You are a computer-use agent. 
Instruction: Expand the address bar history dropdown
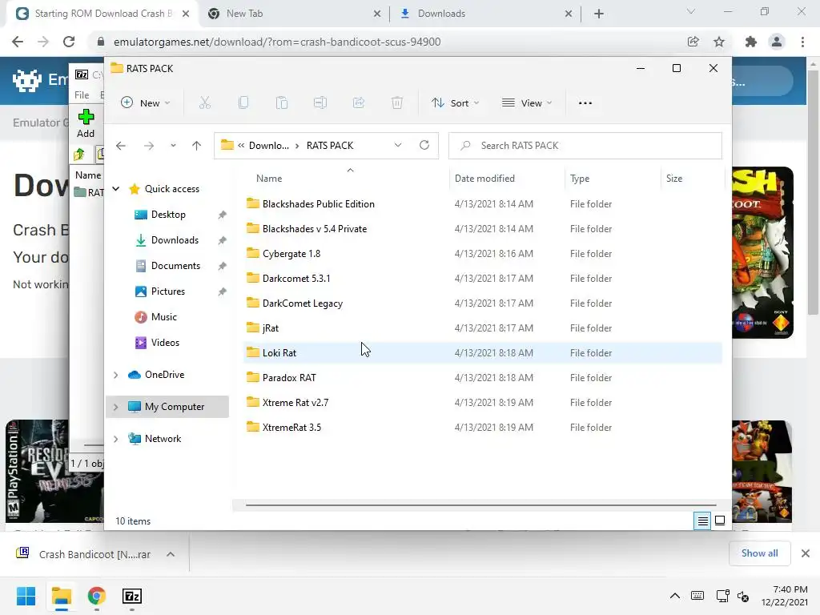pos(398,146)
